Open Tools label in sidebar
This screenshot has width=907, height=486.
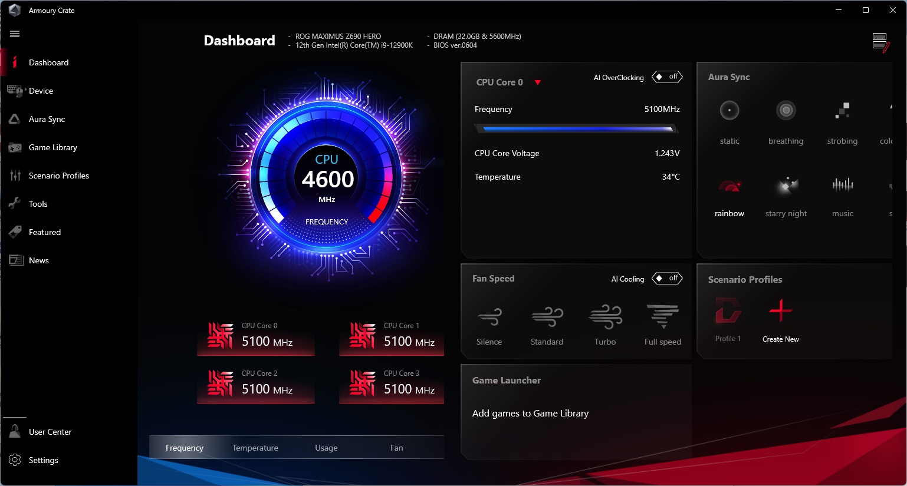(38, 204)
